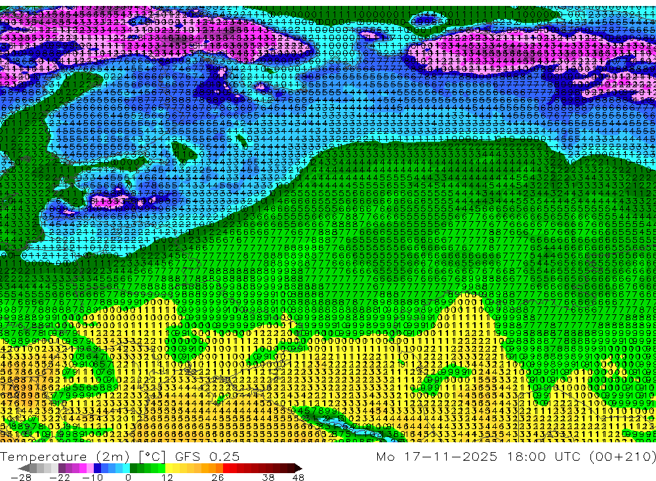Click the "(00+210)" forecast run offset
The height and width of the screenshot is (481, 656).
[x=623, y=456]
